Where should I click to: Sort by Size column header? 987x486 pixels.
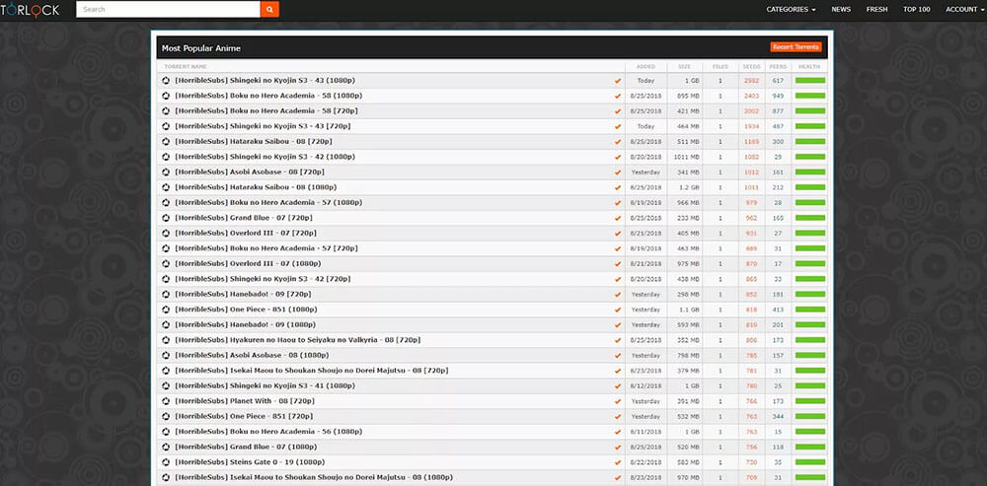pyautogui.click(x=685, y=67)
